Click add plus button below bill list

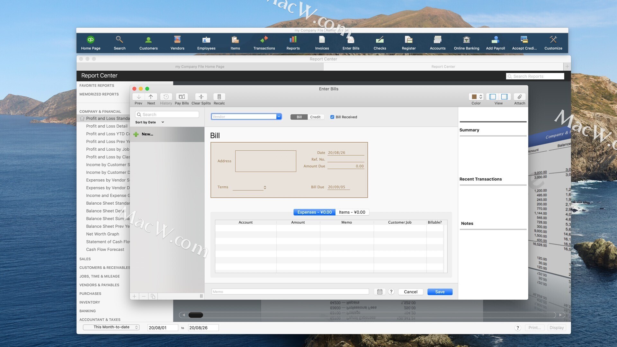coord(134,296)
